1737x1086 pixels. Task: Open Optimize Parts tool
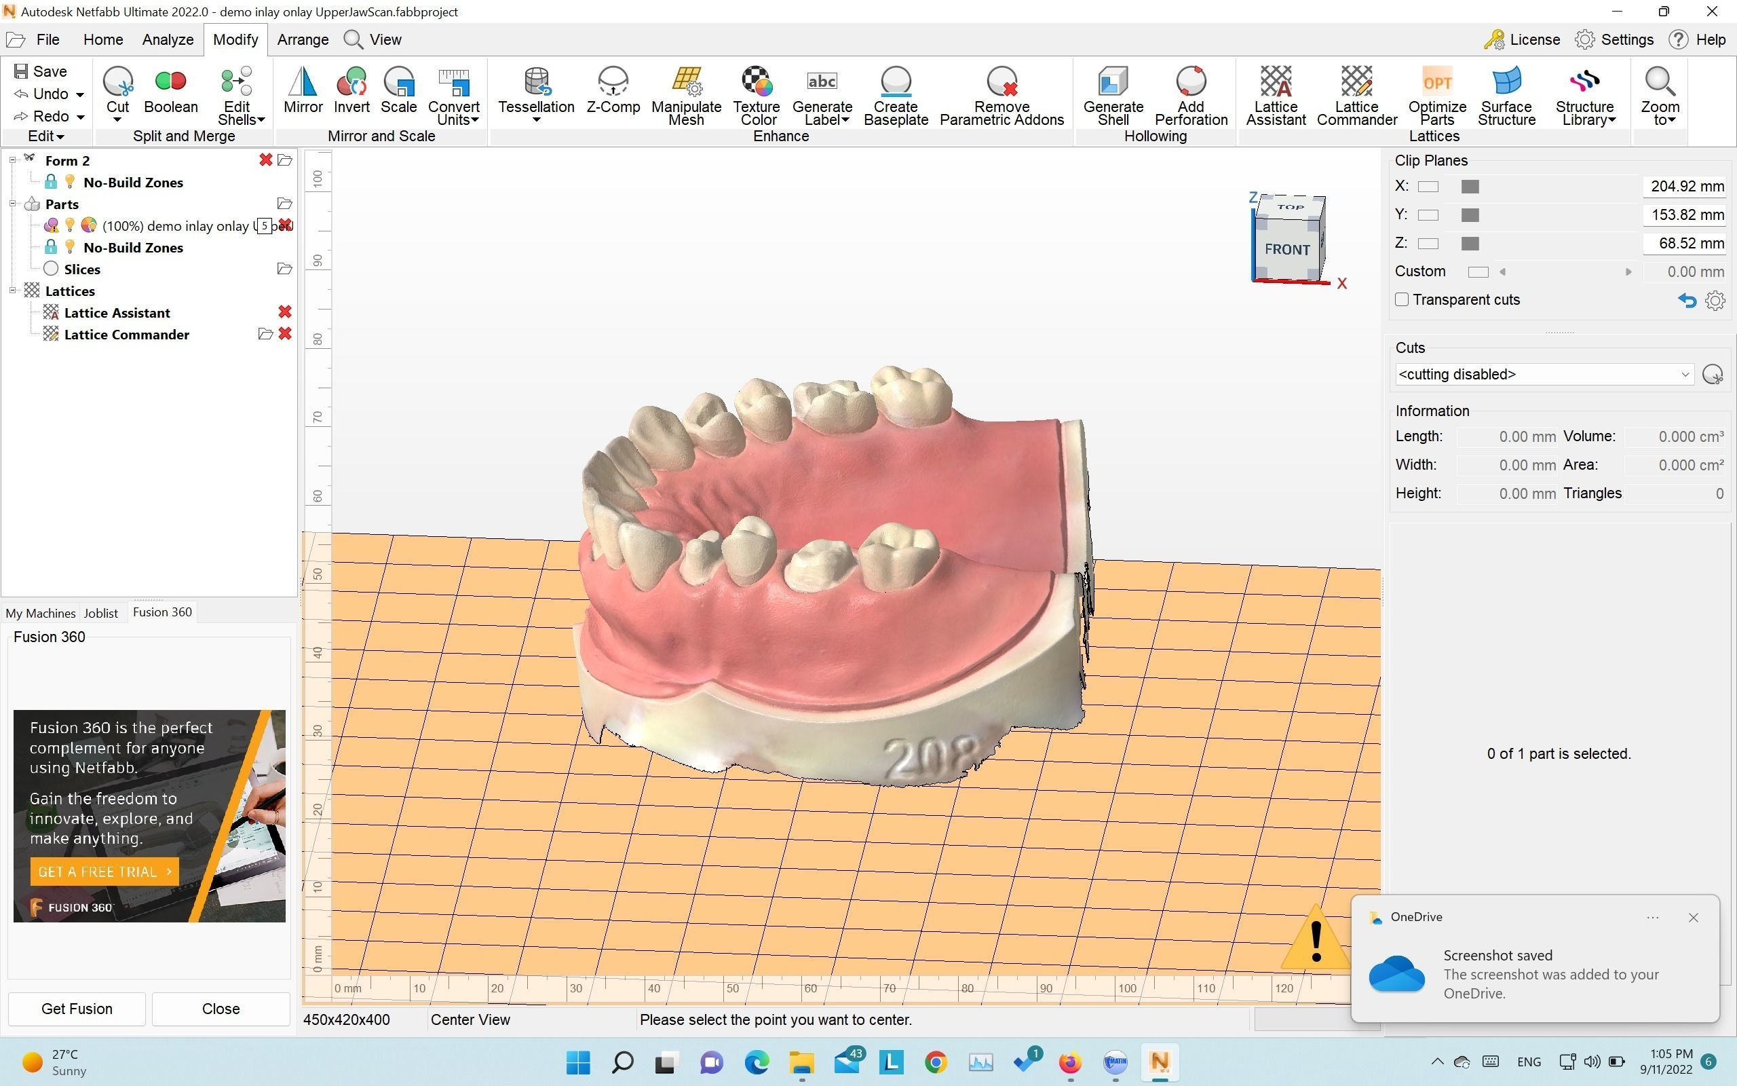pos(1437,96)
